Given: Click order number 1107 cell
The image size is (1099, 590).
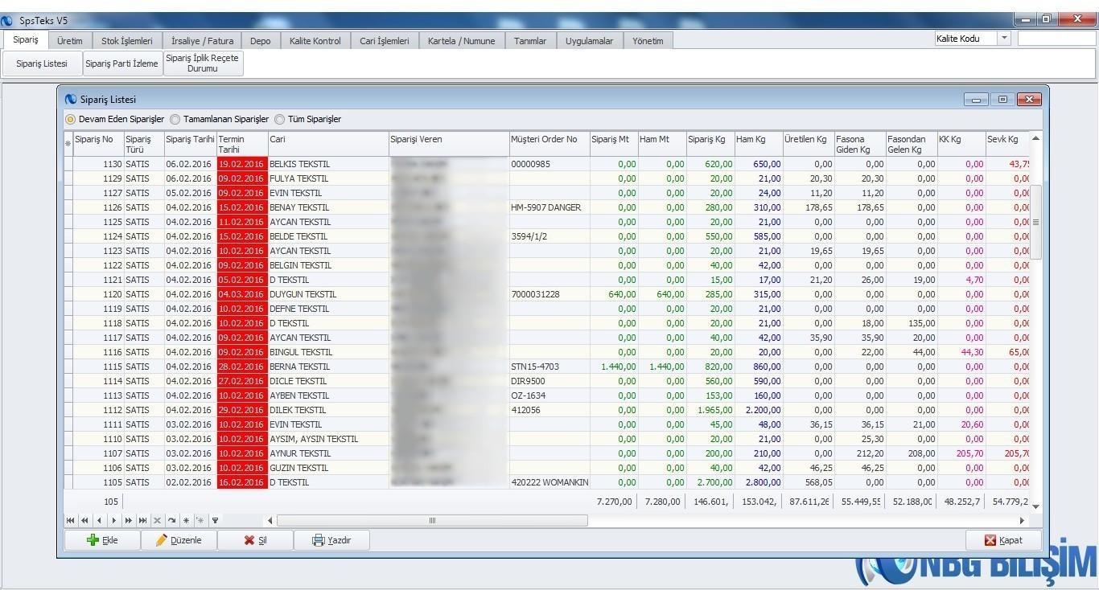Looking at the screenshot, I should pyautogui.click(x=98, y=453).
